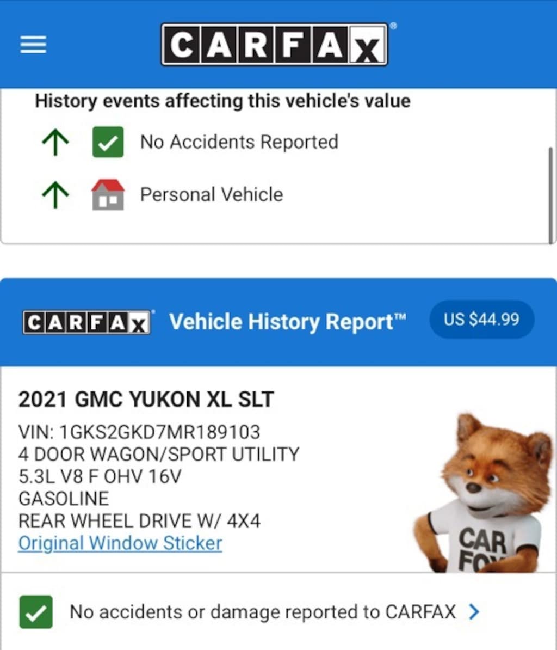The height and width of the screenshot is (650, 557).
Task: Click the 2021 GMC YUKON XL SLT heading
Action: 146,399
